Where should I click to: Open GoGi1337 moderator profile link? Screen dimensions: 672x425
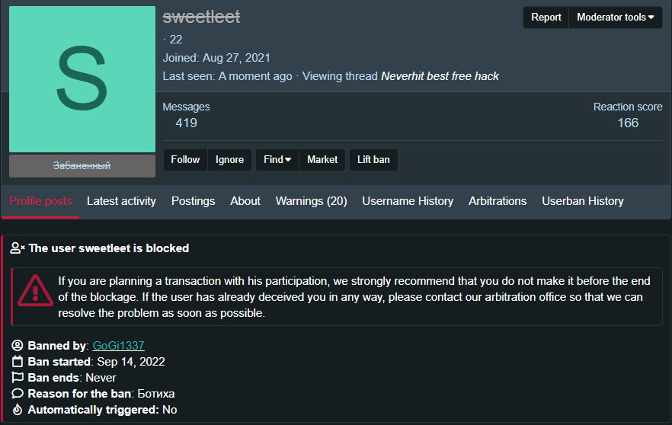(x=118, y=346)
